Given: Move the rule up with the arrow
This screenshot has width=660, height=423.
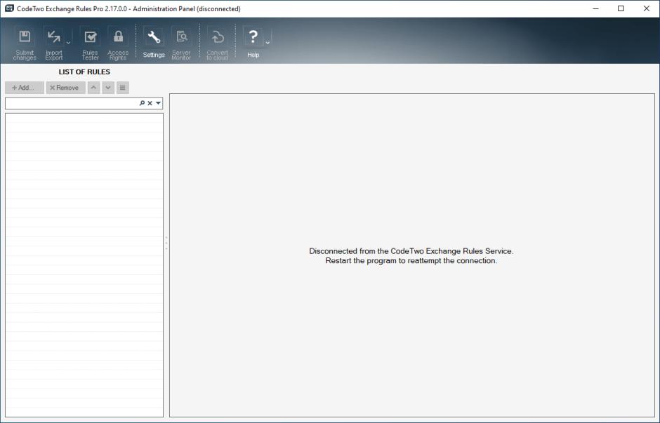Looking at the screenshot, I should [x=93, y=88].
